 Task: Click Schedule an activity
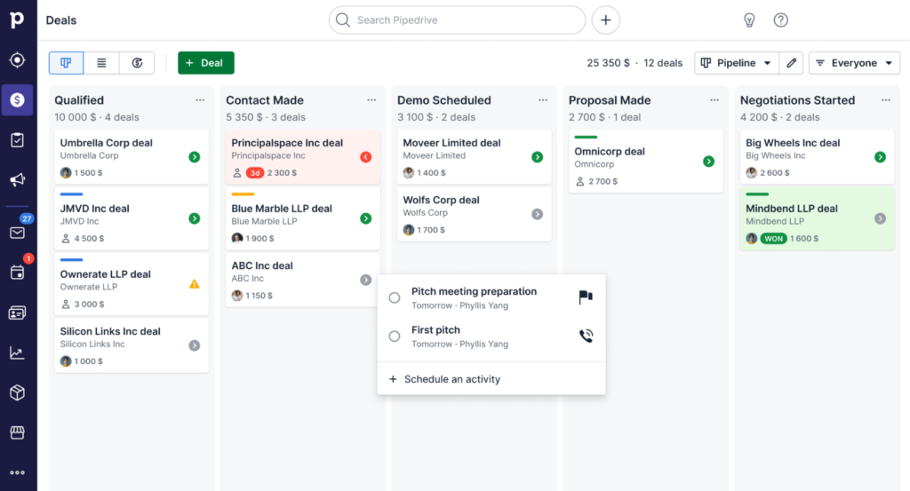pos(444,379)
